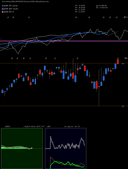Viewport: 128px width, 169px height.
Task: Click the 'Pre C: 52.96' value
Action: click(x=80, y=12)
